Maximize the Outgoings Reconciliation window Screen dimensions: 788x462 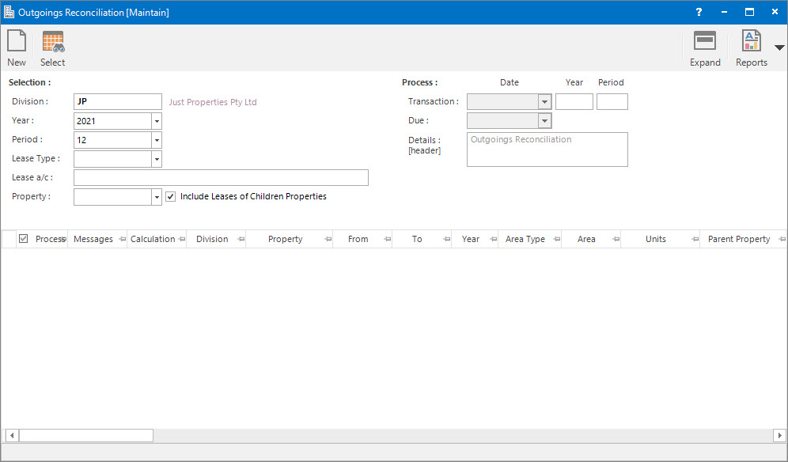(749, 12)
